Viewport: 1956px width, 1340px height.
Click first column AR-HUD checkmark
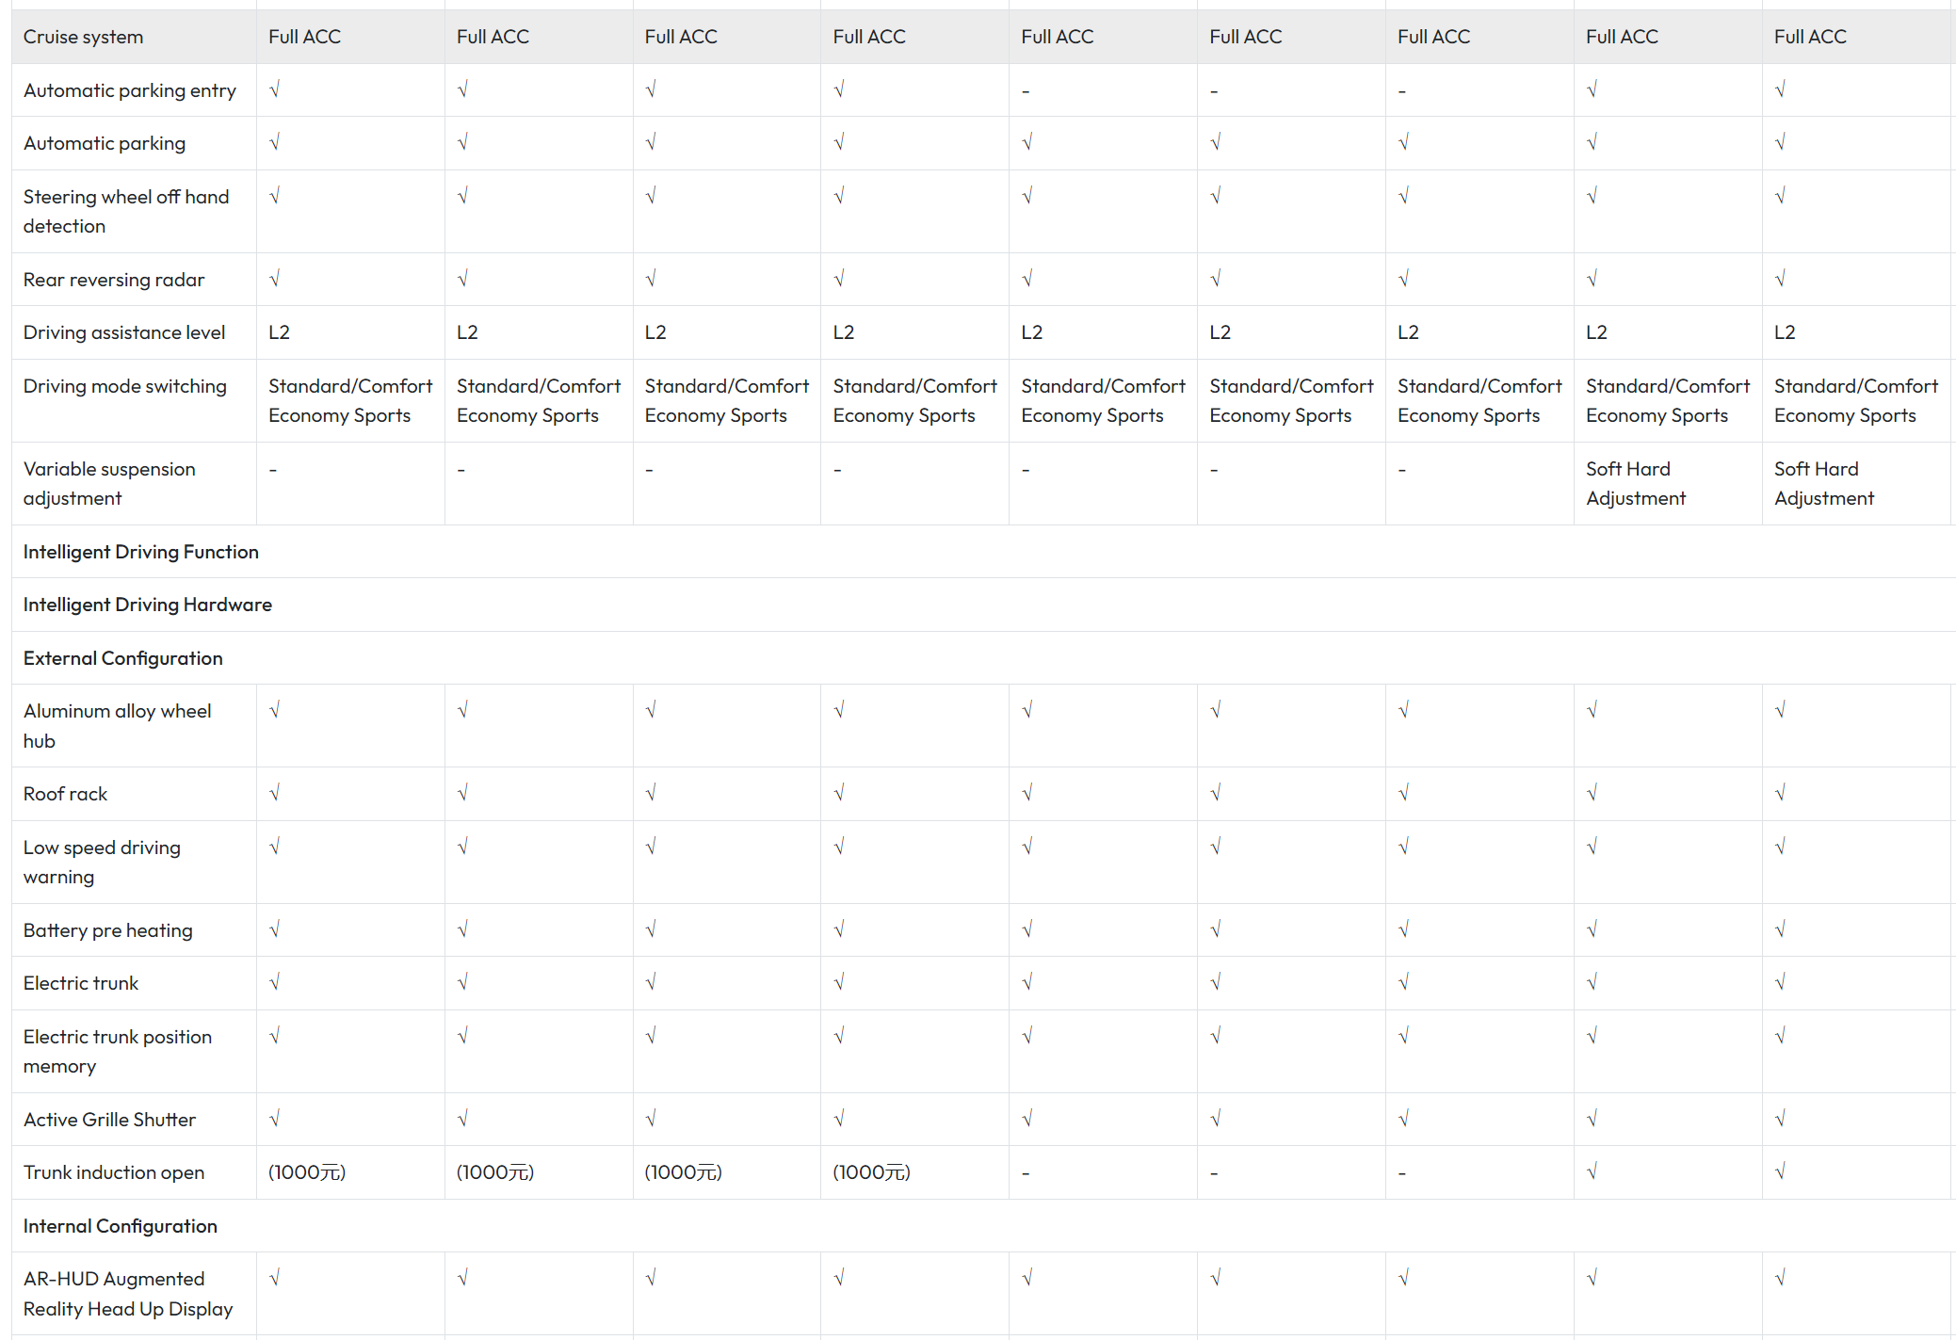point(275,1278)
